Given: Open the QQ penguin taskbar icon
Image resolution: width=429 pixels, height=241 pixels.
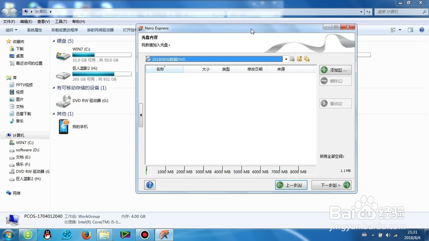Looking at the screenshot, I should pos(47,235).
